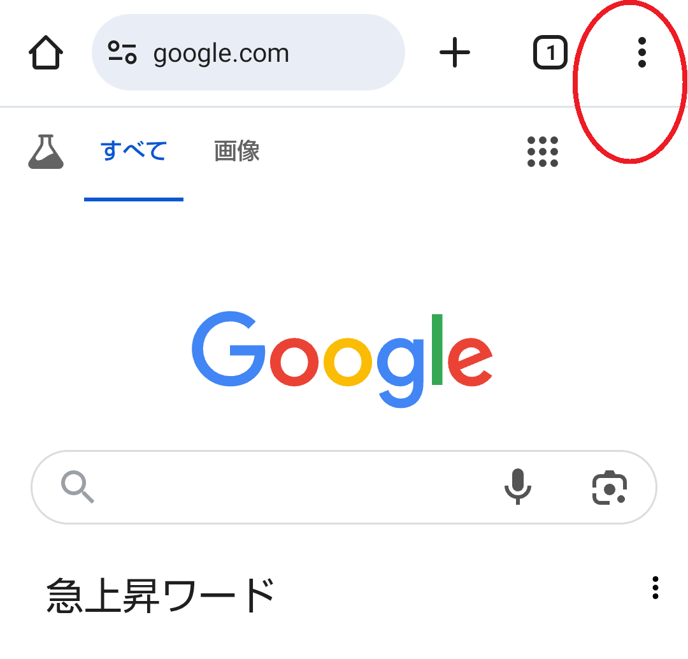Start voice search with the microphone icon
This screenshot has height=659, width=688.
[518, 486]
